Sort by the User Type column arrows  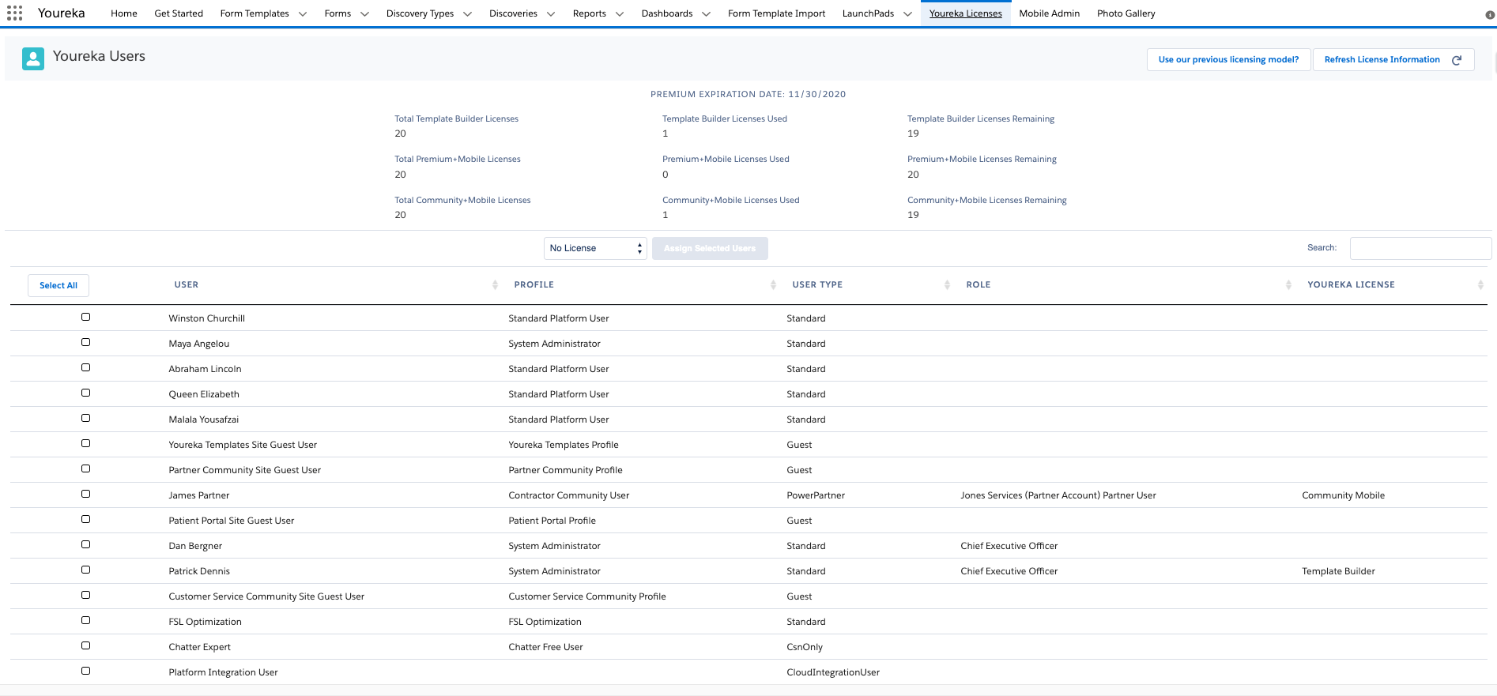click(947, 285)
